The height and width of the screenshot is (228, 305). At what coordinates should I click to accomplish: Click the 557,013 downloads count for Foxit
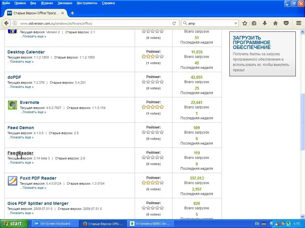(197, 178)
